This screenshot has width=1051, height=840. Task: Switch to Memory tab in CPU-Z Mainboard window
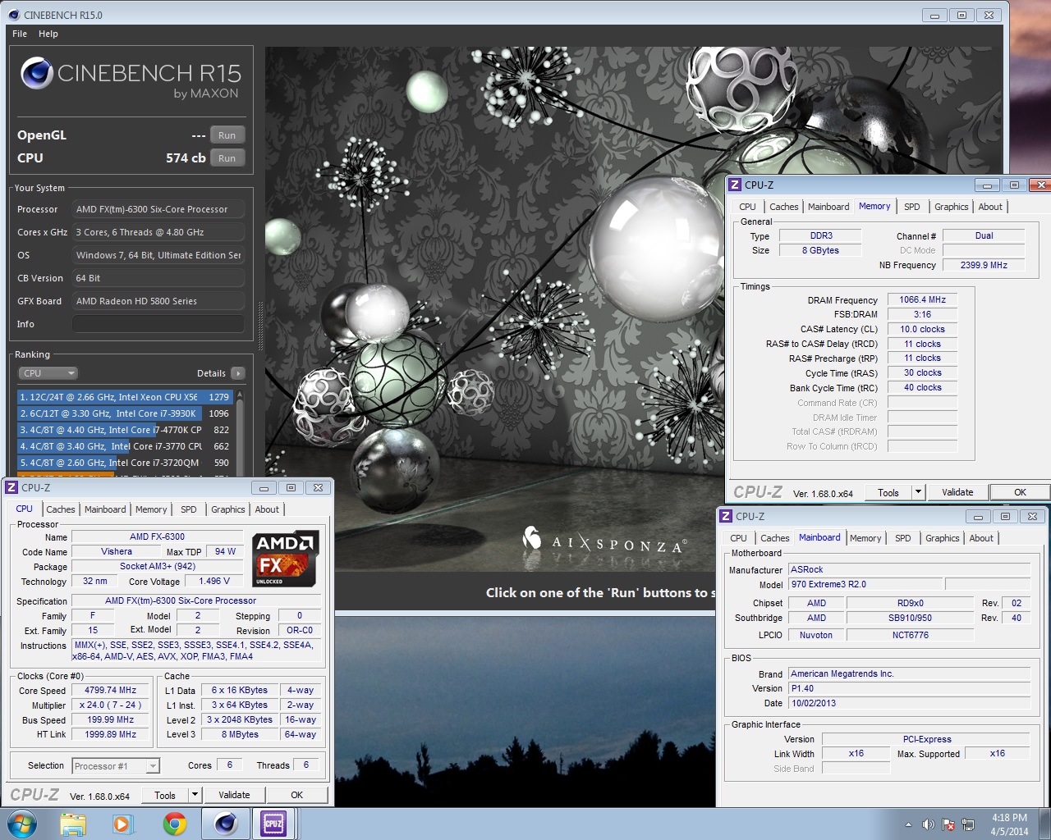click(x=865, y=538)
